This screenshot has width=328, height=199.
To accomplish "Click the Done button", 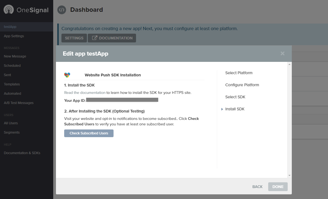I will [x=278, y=187].
